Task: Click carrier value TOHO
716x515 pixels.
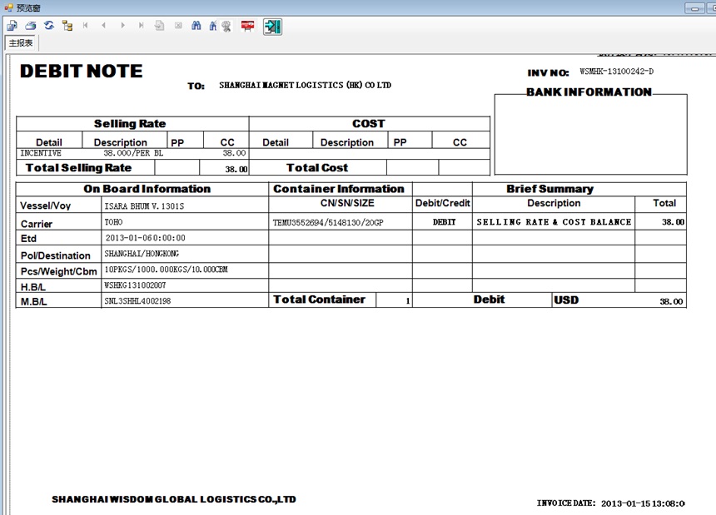Action: [x=114, y=222]
